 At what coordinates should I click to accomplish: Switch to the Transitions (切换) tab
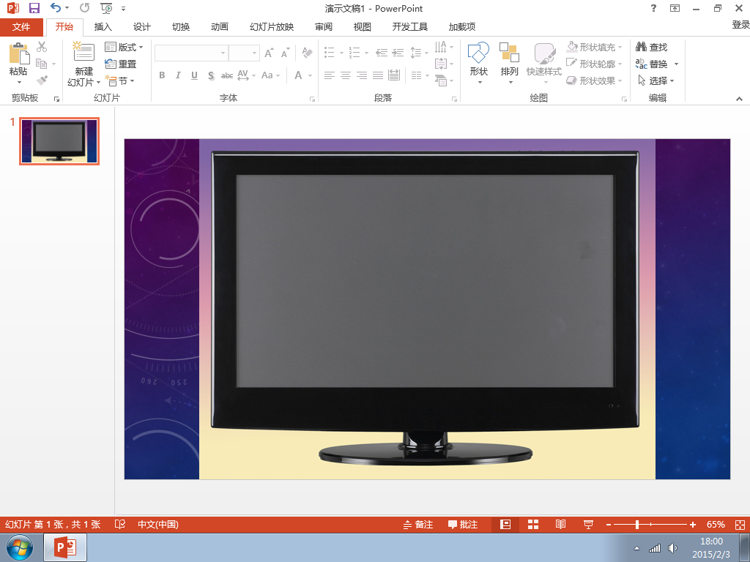tap(181, 27)
